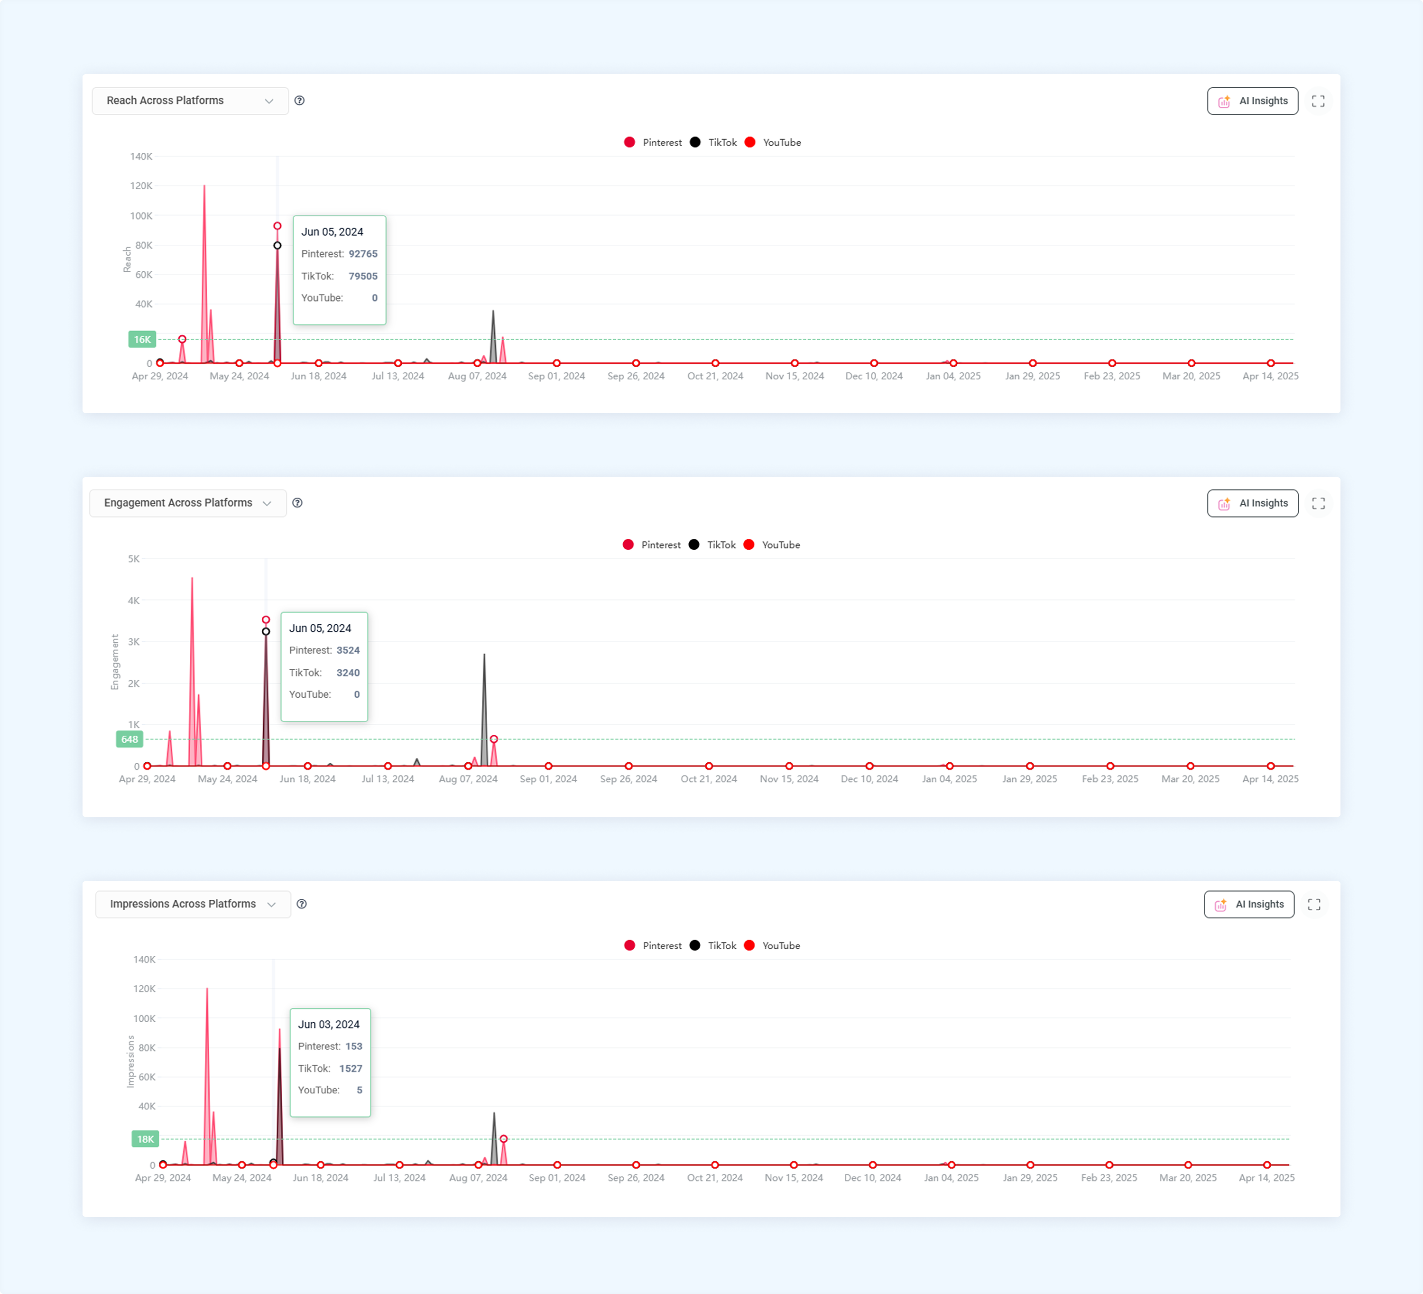Click the Mar 20, 2025 label on Impressions axis

point(1188,1177)
